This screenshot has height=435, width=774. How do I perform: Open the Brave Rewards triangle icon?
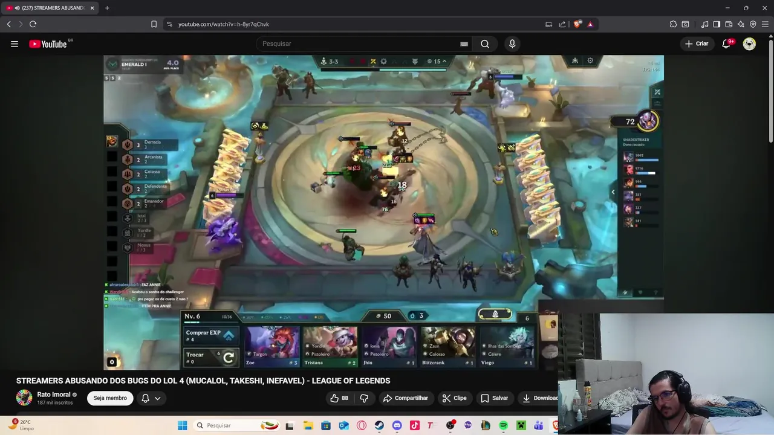pos(590,24)
